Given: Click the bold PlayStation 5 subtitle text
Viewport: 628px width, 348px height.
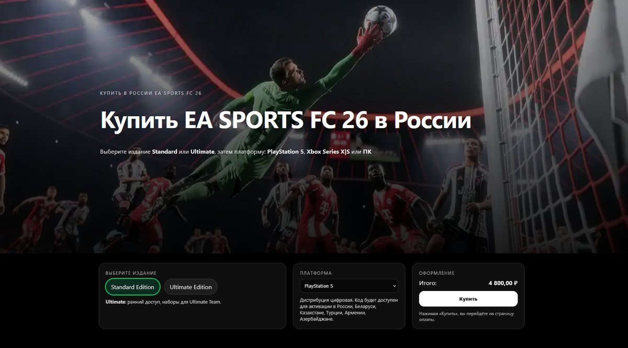Looking at the screenshot, I should pyautogui.click(x=285, y=152).
